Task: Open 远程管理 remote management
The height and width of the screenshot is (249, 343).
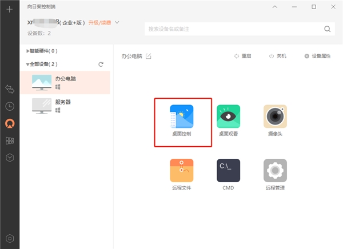Action: click(x=275, y=175)
